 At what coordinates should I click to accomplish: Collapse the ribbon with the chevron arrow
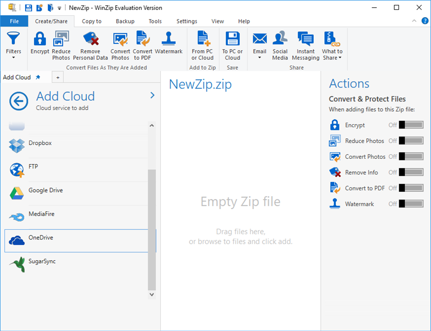414,21
